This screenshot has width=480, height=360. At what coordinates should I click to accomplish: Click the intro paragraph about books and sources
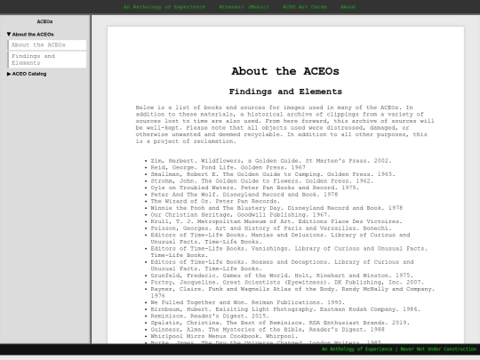point(285,124)
